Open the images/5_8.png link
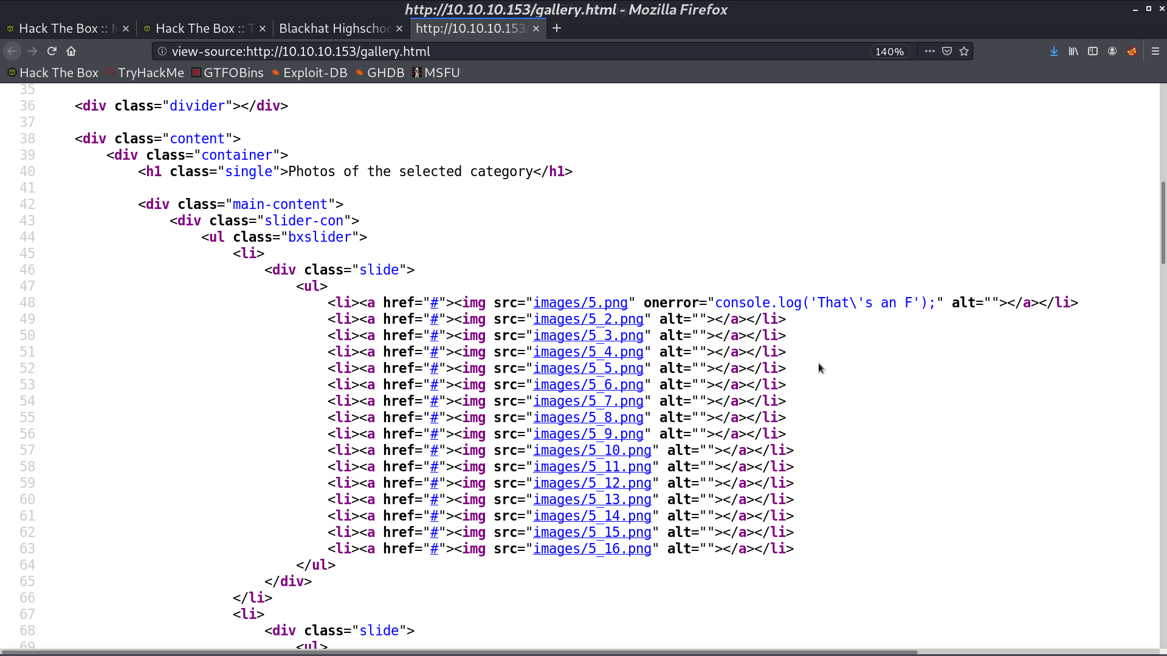Image resolution: width=1167 pixels, height=656 pixels. 588,418
